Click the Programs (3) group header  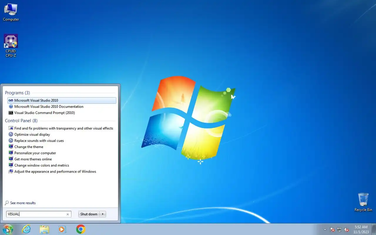tap(17, 93)
